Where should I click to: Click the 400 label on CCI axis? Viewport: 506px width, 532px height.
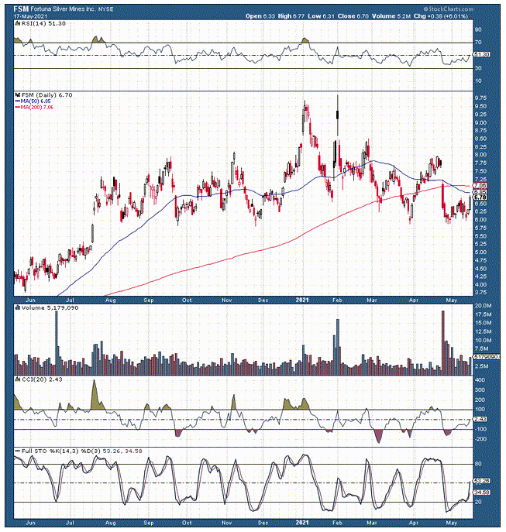[x=480, y=380]
